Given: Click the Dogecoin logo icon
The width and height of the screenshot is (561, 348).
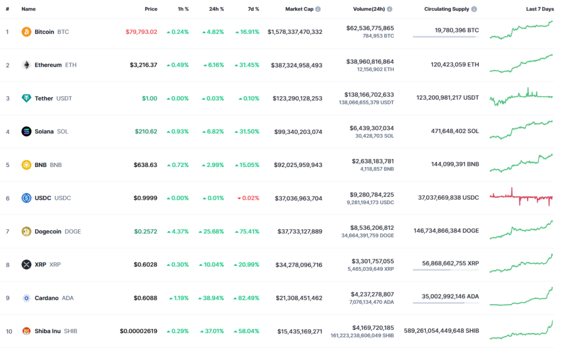Looking at the screenshot, I should click(26, 231).
